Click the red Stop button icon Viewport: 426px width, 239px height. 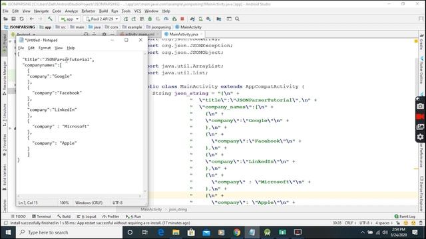[182, 19]
